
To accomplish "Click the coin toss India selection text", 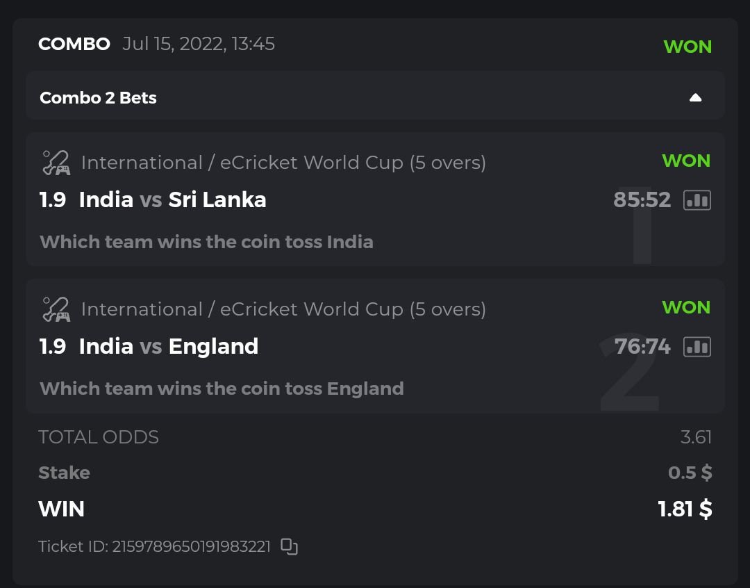I will pos(206,242).
